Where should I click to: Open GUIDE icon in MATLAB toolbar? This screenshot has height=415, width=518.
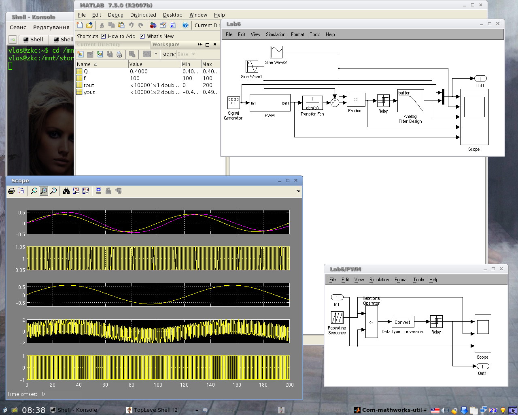pyautogui.click(x=163, y=25)
